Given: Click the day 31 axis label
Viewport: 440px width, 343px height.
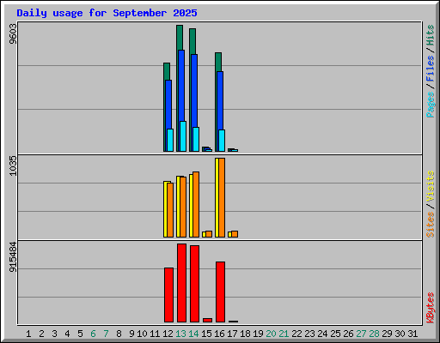Looking at the screenshot, I should 412,334.
